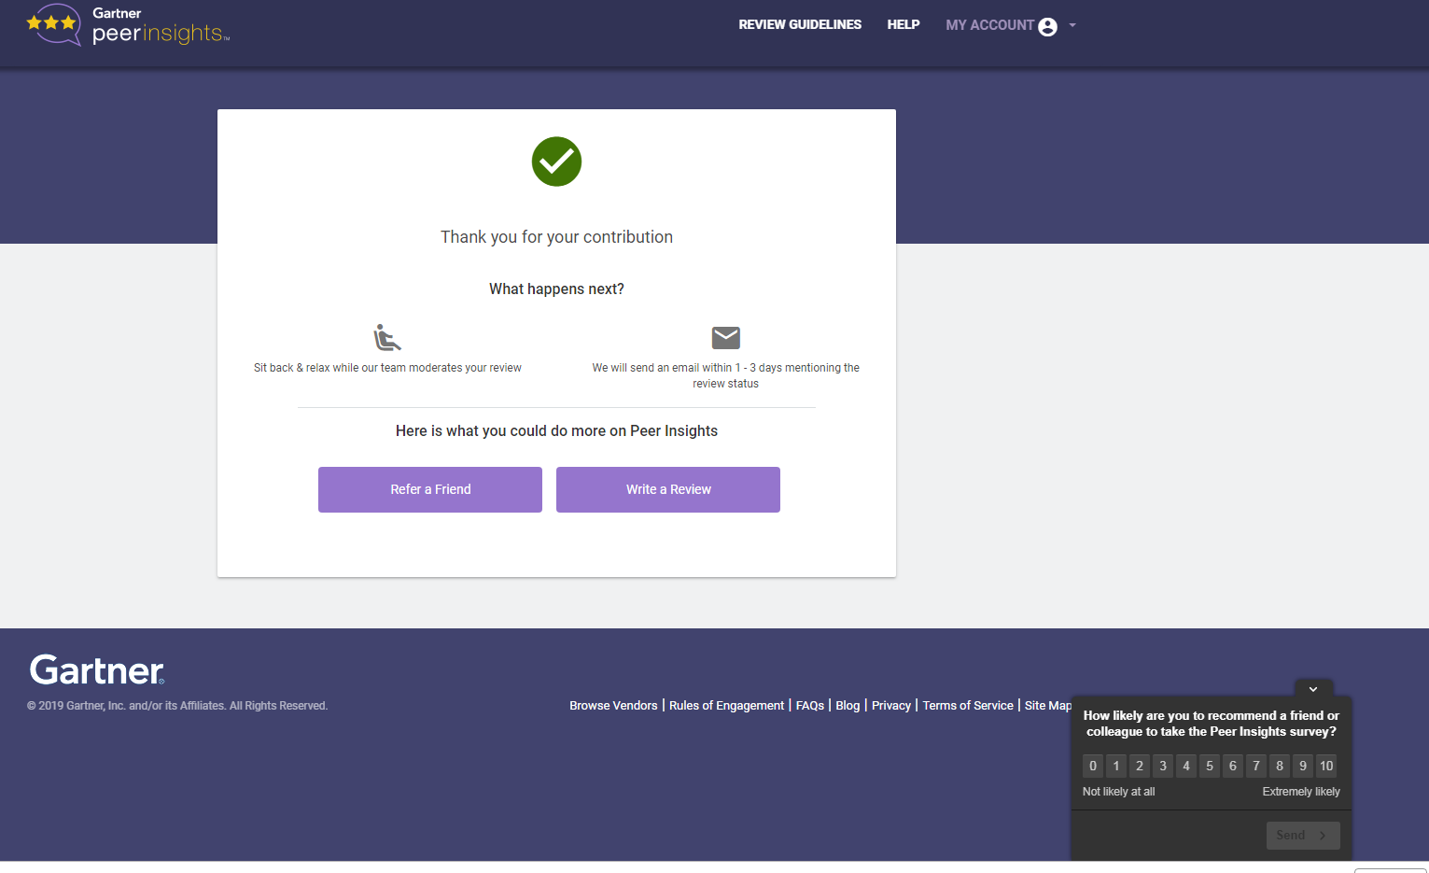1429x873 pixels.
Task: Click 'Here is what you could do more' heading
Action: [556, 431]
